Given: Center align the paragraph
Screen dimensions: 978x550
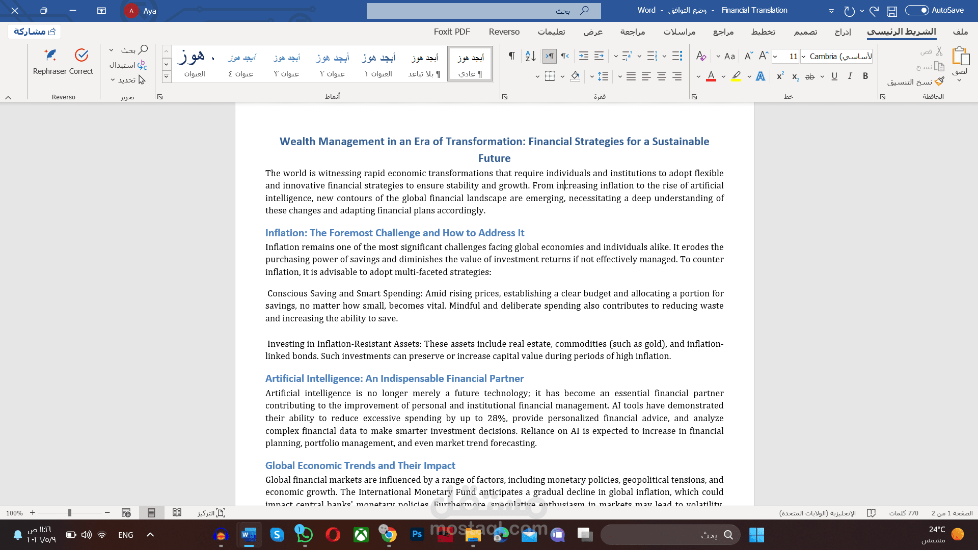Looking at the screenshot, I should (662, 76).
